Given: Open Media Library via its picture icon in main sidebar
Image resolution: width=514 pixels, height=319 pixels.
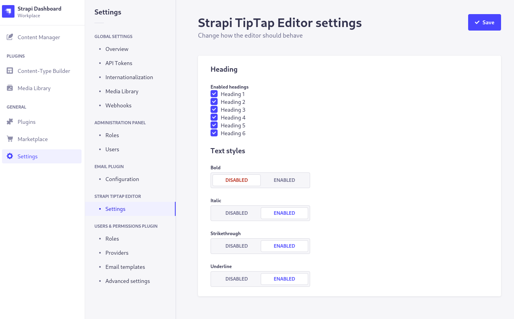Looking at the screenshot, I should pos(10,88).
